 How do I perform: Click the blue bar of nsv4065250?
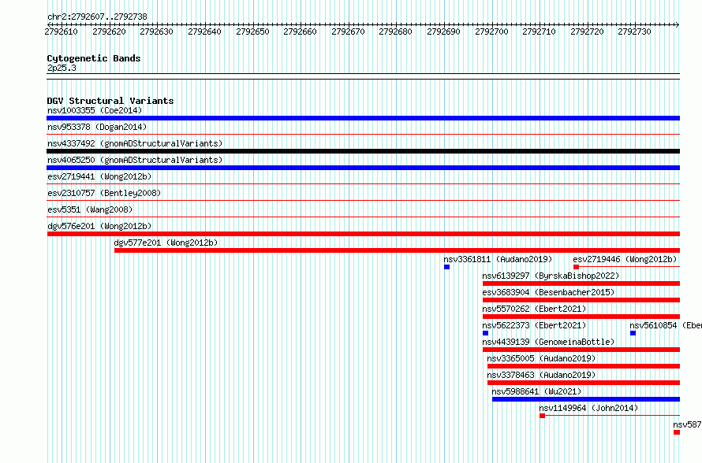(363, 168)
